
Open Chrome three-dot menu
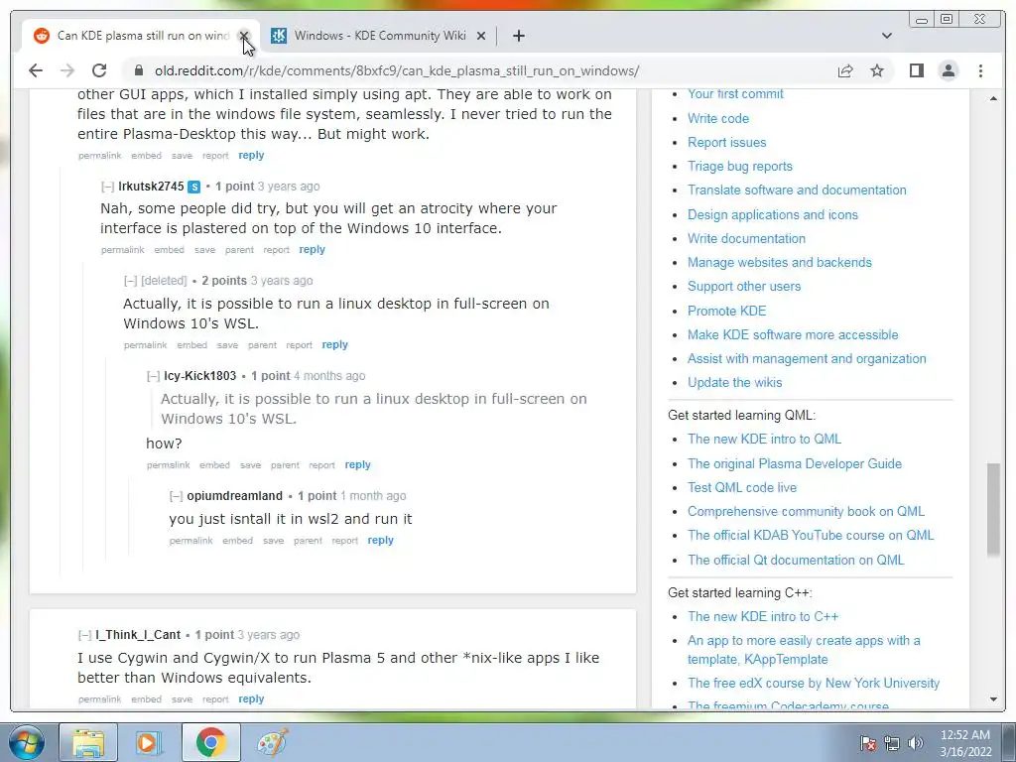pos(980,70)
